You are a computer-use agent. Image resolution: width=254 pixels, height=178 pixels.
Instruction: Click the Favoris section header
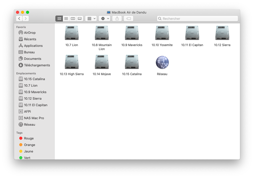point(21,27)
